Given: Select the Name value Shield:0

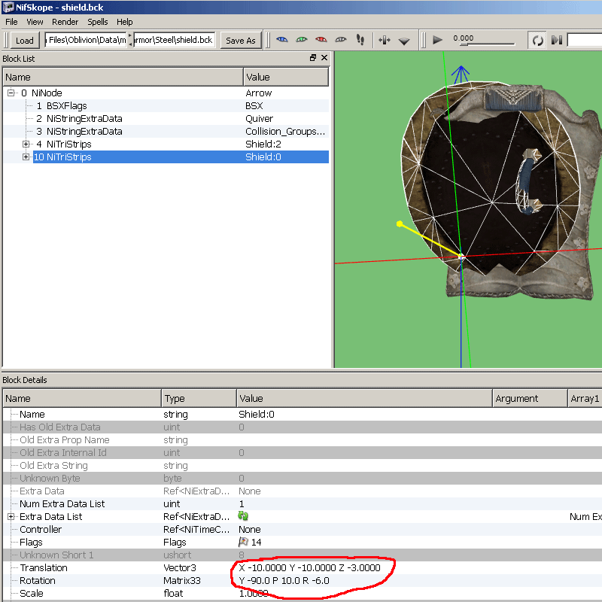Looking at the screenshot, I should tap(257, 414).
